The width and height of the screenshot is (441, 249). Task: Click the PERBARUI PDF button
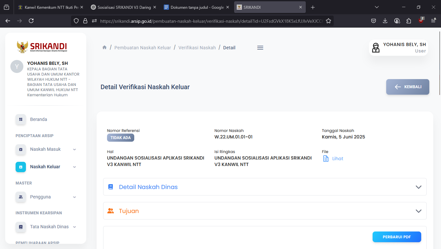click(x=397, y=237)
